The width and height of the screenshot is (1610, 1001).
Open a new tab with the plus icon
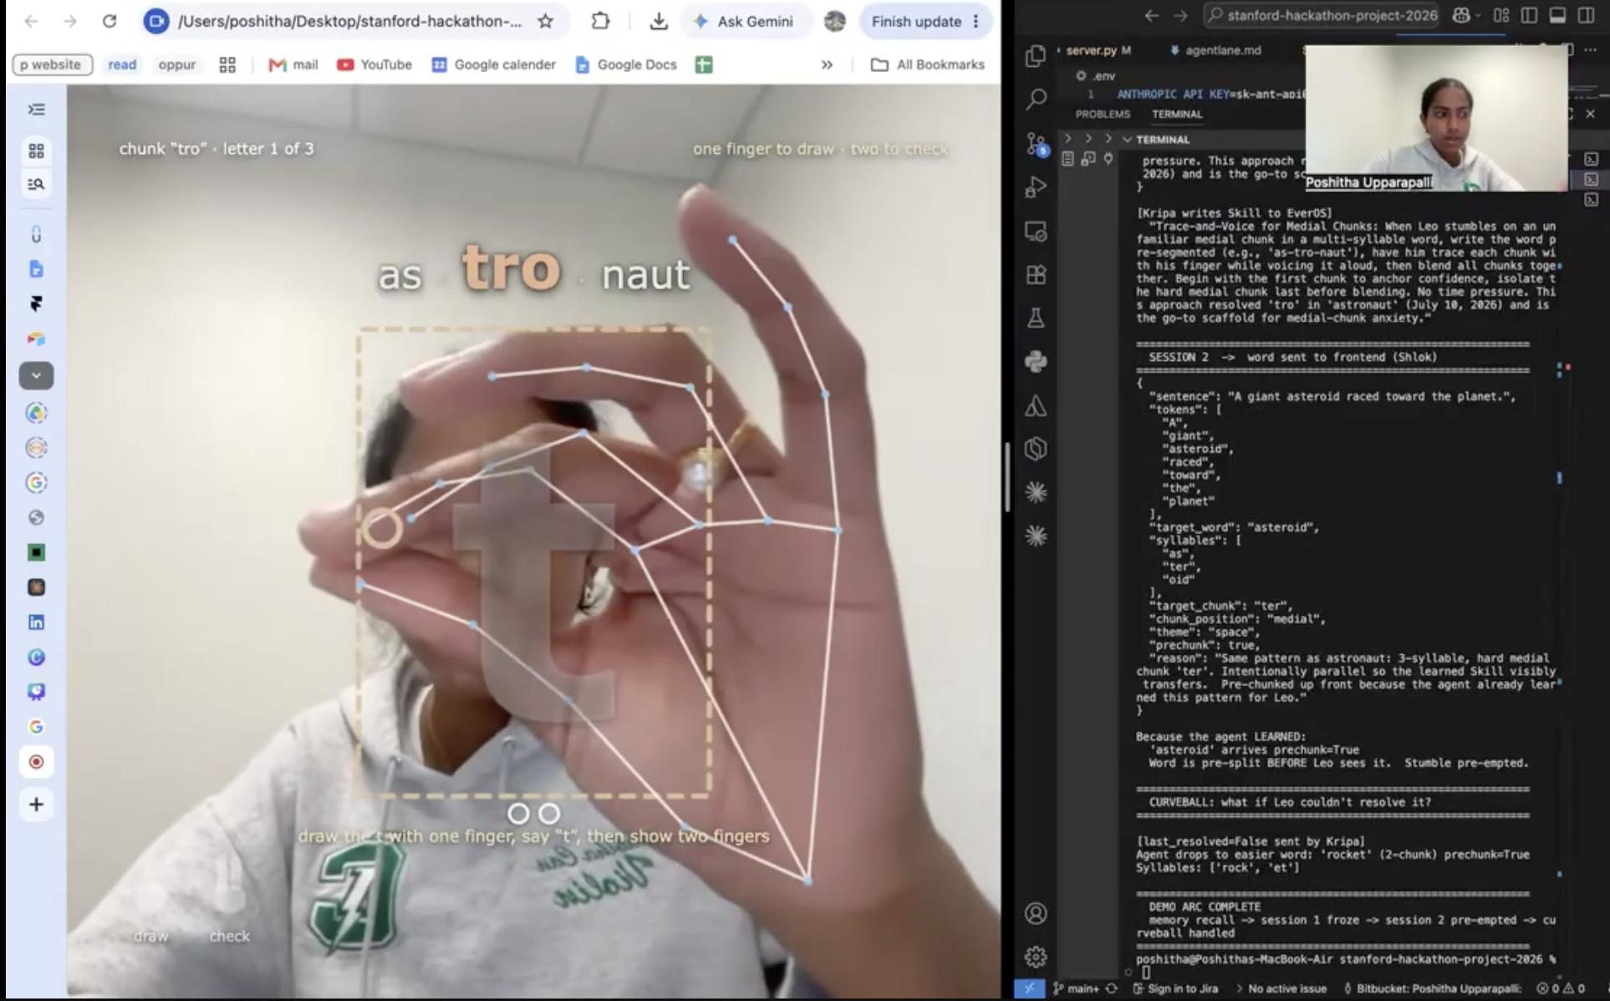[36, 805]
